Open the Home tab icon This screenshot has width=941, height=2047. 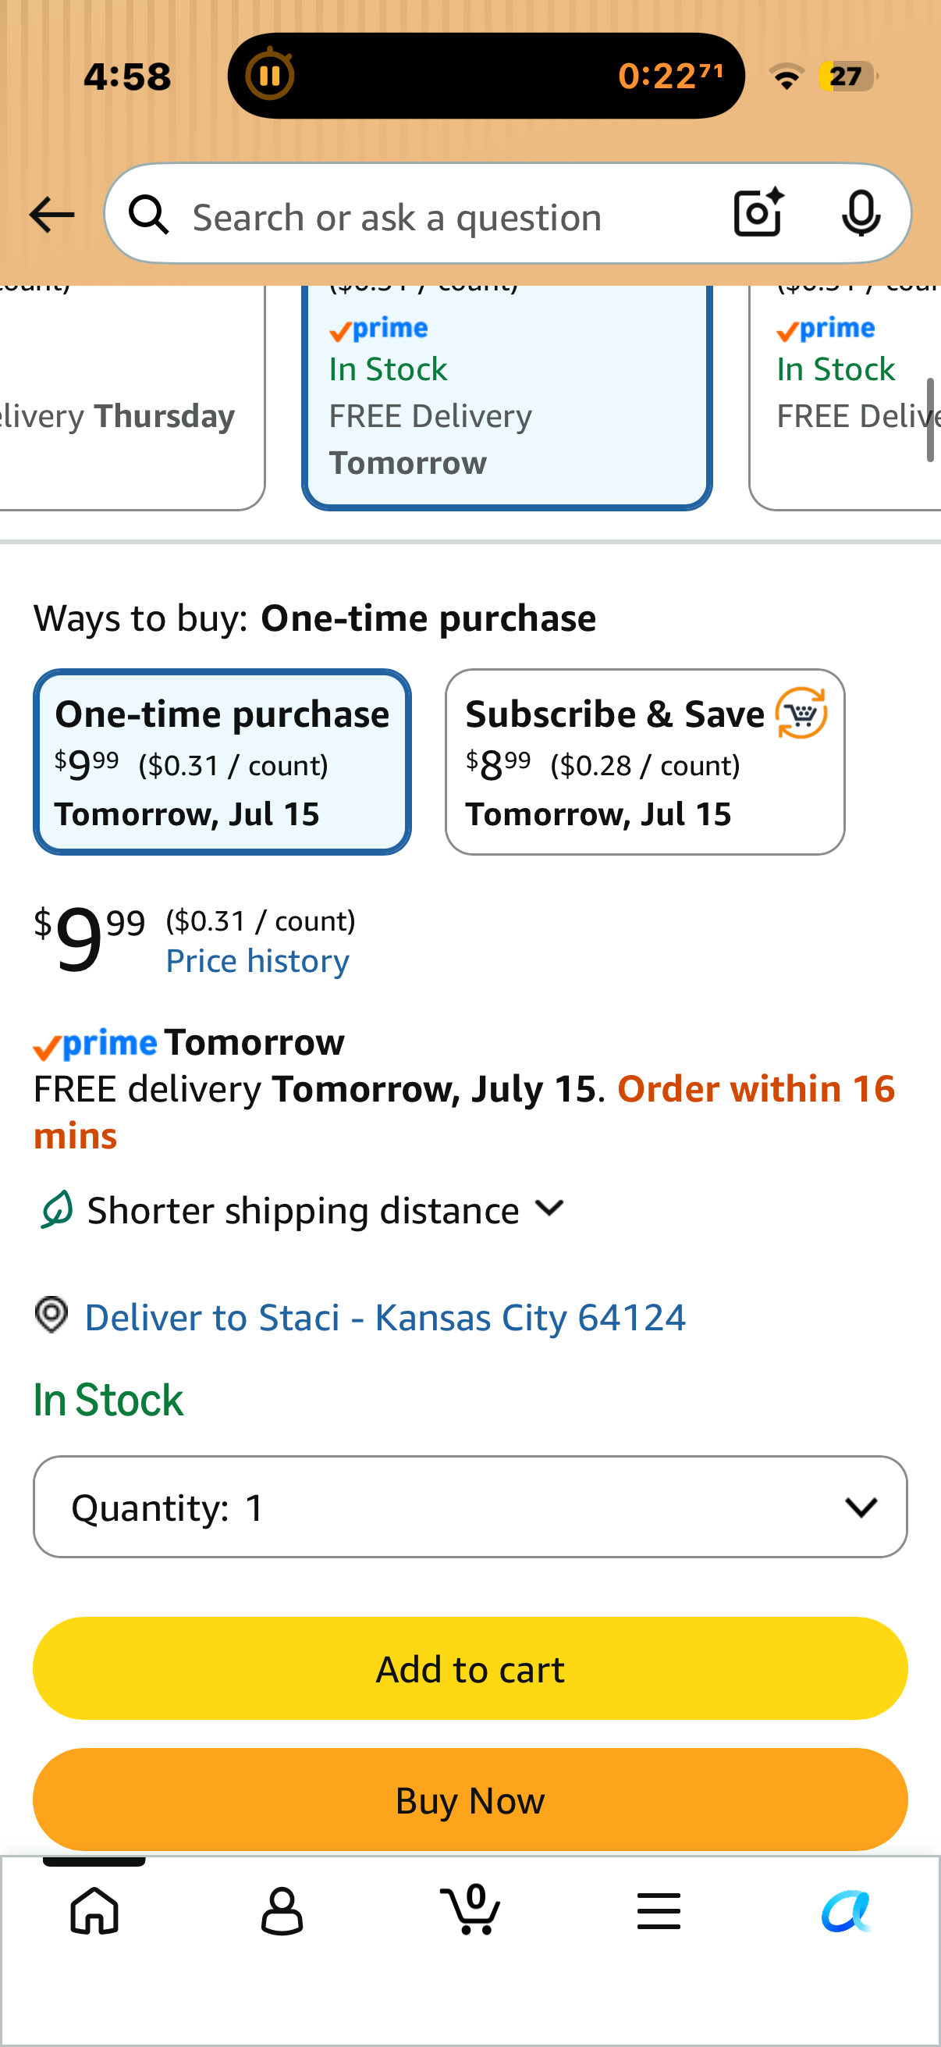(94, 1910)
